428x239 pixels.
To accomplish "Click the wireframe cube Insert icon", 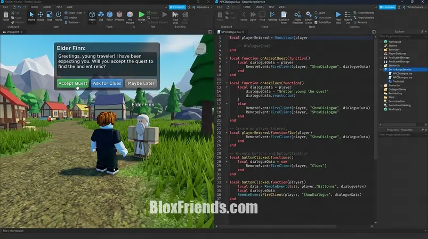I will click(92, 14).
